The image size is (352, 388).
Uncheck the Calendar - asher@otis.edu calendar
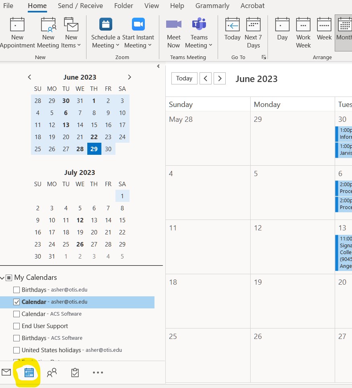click(x=16, y=302)
